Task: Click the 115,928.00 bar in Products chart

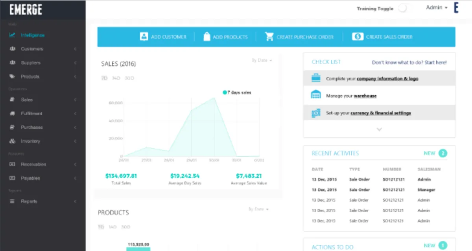Action: click(x=138, y=249)
